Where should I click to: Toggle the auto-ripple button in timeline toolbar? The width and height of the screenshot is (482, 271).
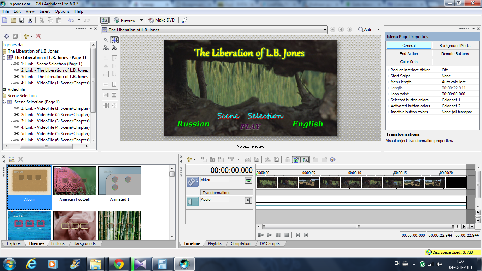296,159
